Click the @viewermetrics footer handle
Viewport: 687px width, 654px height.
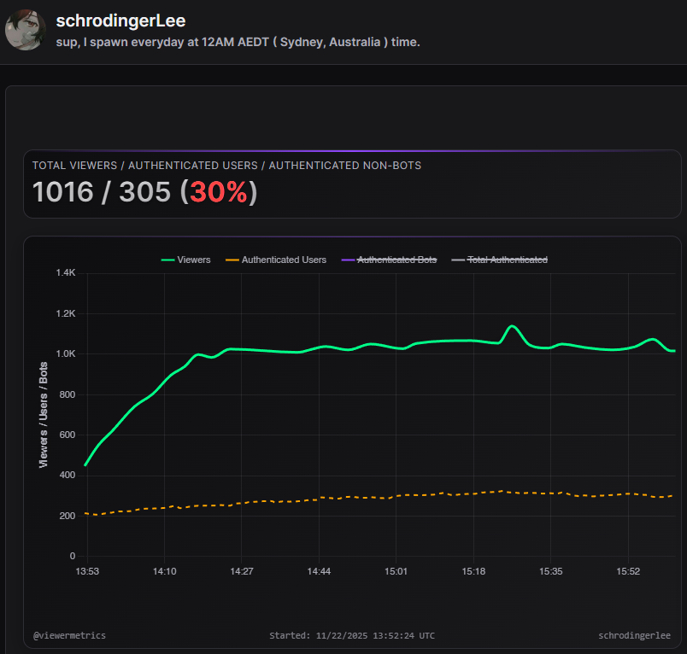coord(70,635)
